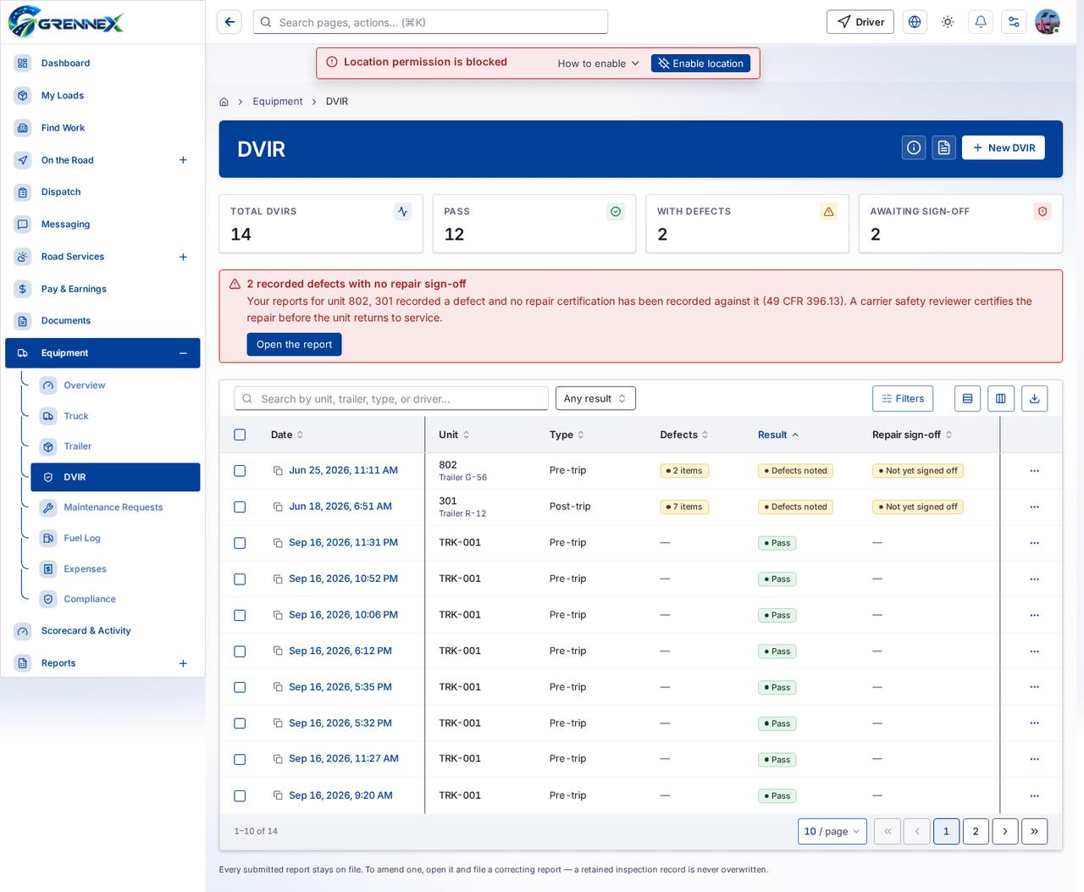Open the user avatar menu
This screenshot has height=892, width=1084.
(1048, 22)
